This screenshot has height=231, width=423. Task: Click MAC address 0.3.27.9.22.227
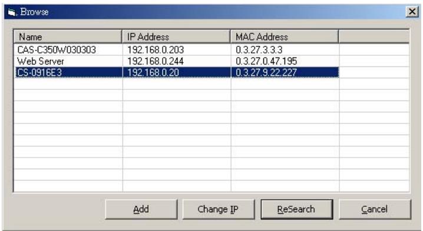(266, 72)
